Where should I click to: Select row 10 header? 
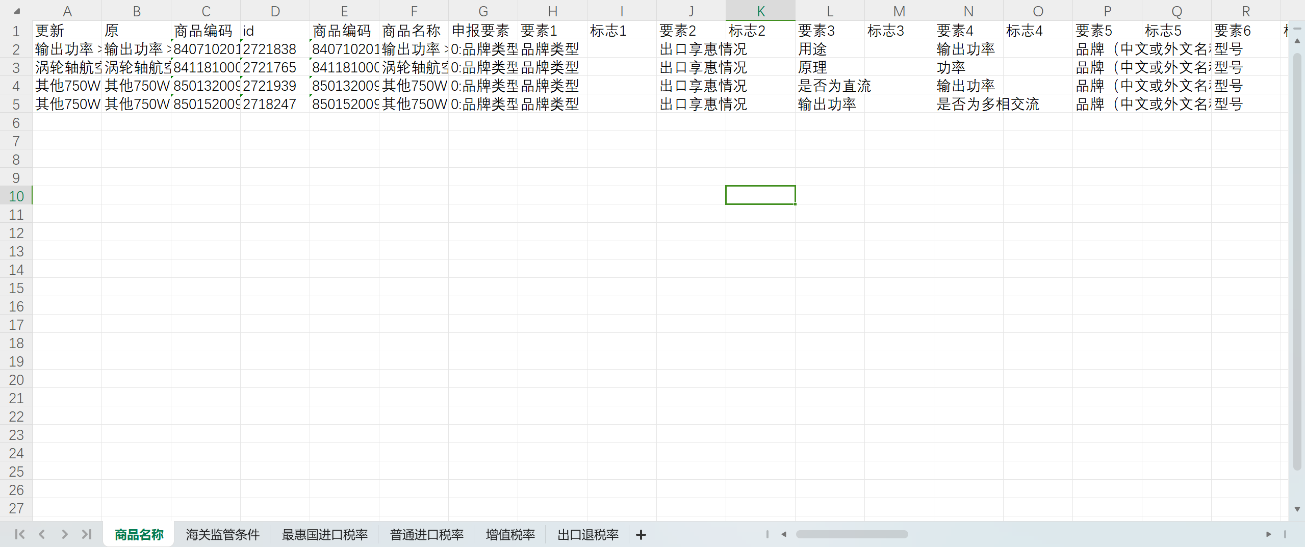16,196
